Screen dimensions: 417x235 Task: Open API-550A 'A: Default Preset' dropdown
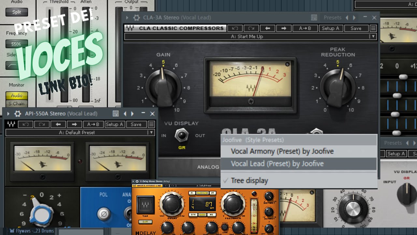(80, 133)
